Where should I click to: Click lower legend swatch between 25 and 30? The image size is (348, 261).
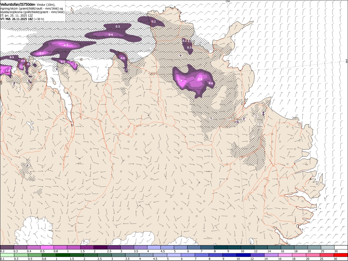[327, 255]
